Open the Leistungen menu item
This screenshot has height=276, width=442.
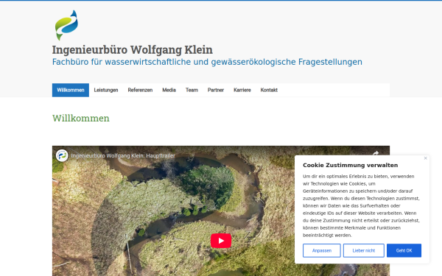[x=106, y=90]
